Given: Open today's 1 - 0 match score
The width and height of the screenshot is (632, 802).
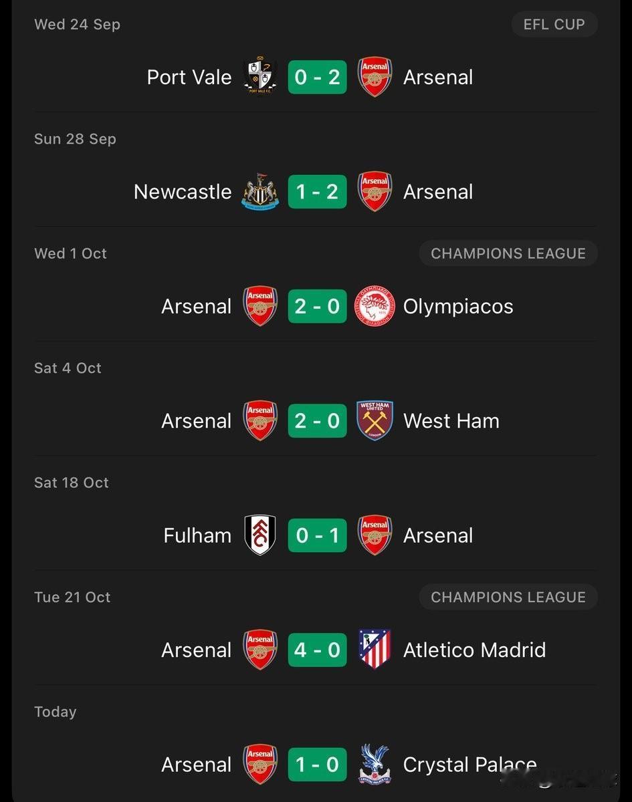Looking at the screenshot, I should coord(318,765).
